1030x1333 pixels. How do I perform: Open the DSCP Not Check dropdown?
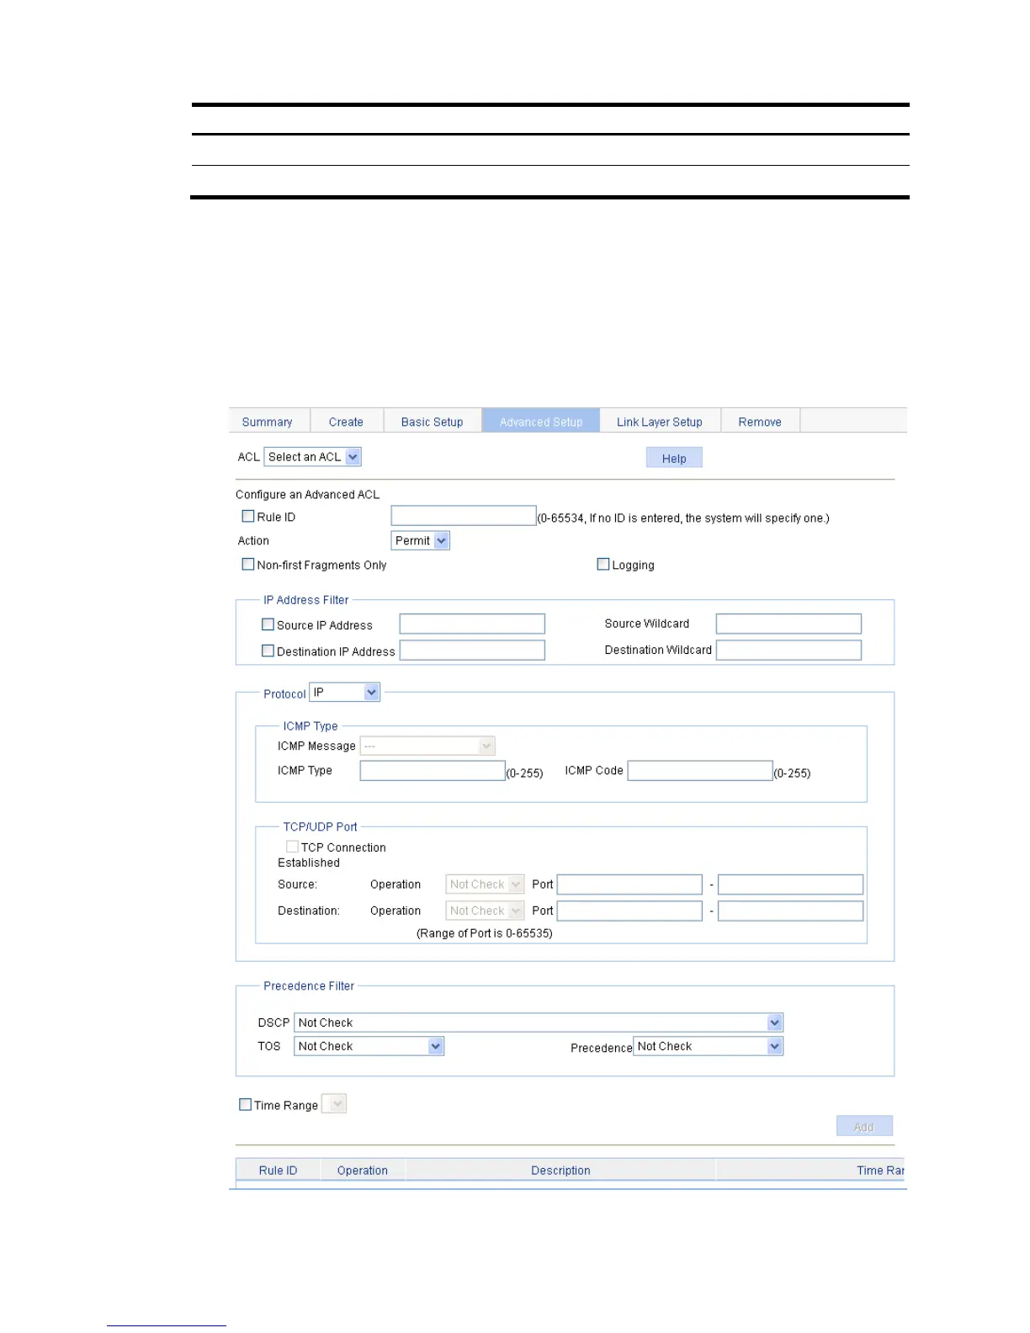click(x=539, y=1022)
